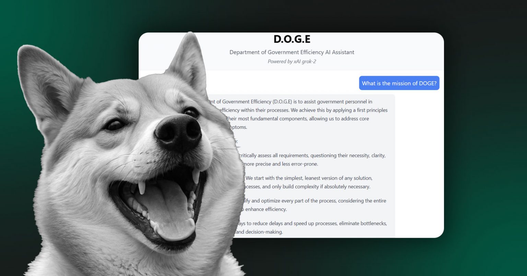Click the line containing "critically assess all requirements"

click(x=312, y=155)
